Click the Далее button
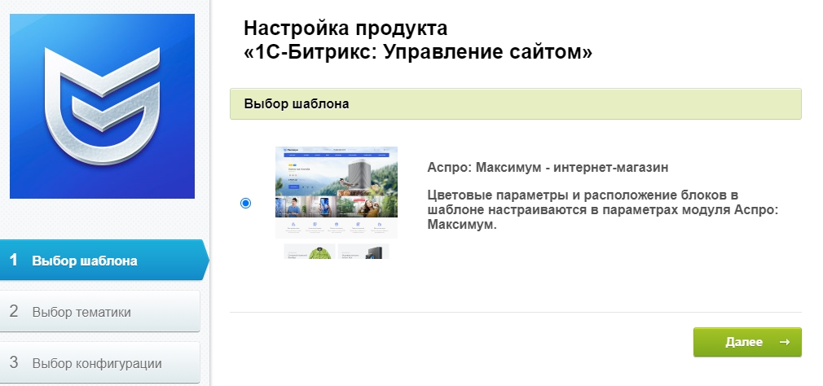823x386 pixels. click(747, 342)
